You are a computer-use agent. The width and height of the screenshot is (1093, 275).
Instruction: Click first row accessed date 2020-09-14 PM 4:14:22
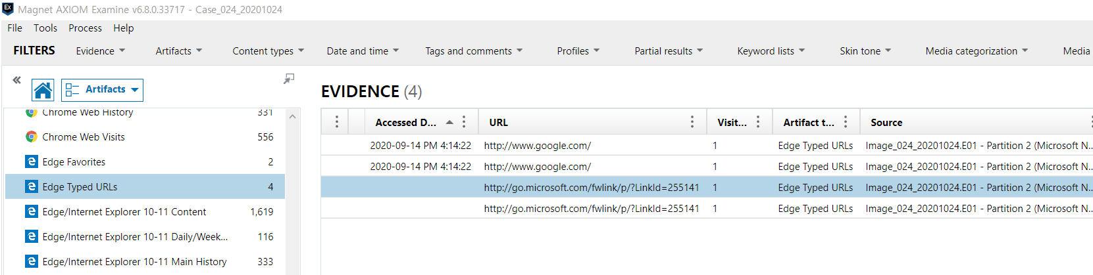coord(420,145)
